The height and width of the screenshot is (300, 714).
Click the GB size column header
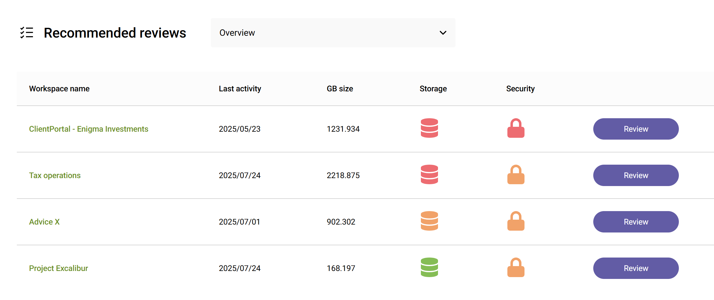pyautogui.click(x=340, y=89)
